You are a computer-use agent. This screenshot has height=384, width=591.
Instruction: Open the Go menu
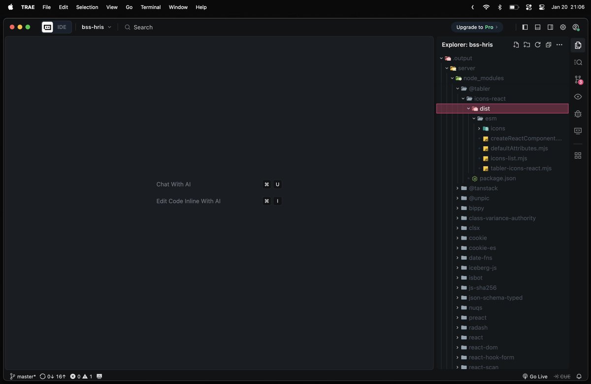point(129,7)
